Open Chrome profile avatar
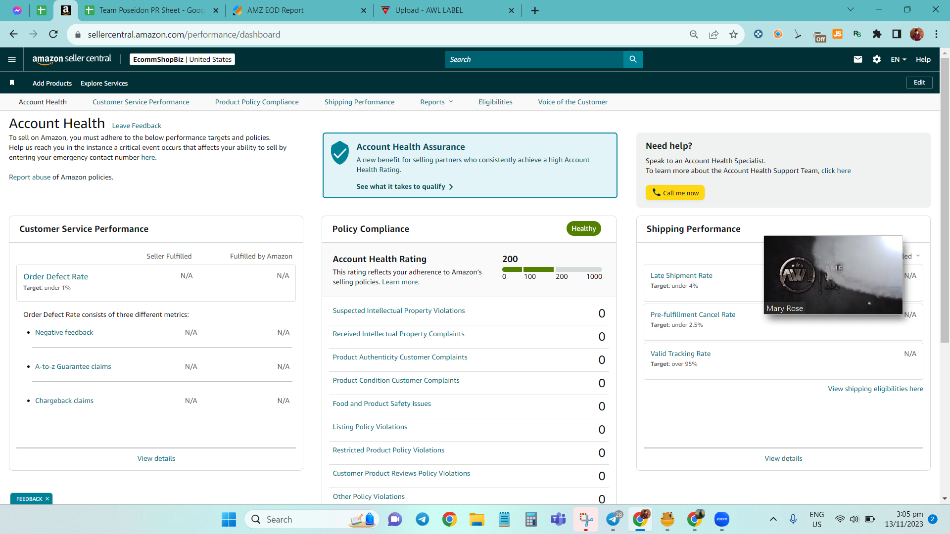 coord(916,34)
